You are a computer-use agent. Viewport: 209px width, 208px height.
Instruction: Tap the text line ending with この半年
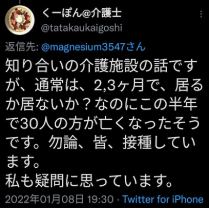(x=102, y=105)
